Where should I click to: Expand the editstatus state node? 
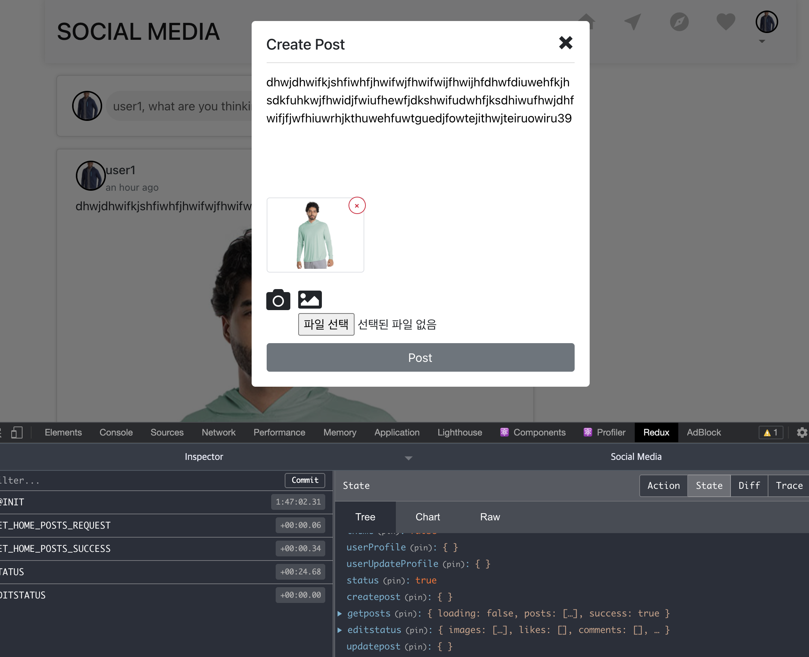tap(340, 630)
